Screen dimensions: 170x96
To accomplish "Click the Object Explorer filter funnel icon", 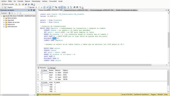I will tap(18, 13).
